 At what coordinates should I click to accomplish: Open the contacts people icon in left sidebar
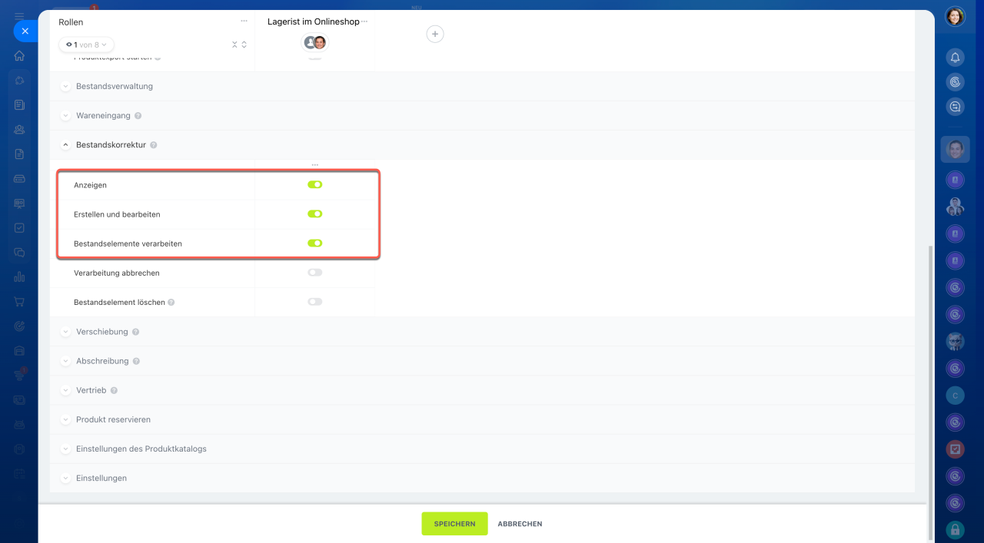[x=19, y=129]
